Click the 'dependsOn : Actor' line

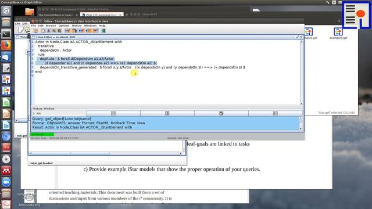[x=56, y=51]
